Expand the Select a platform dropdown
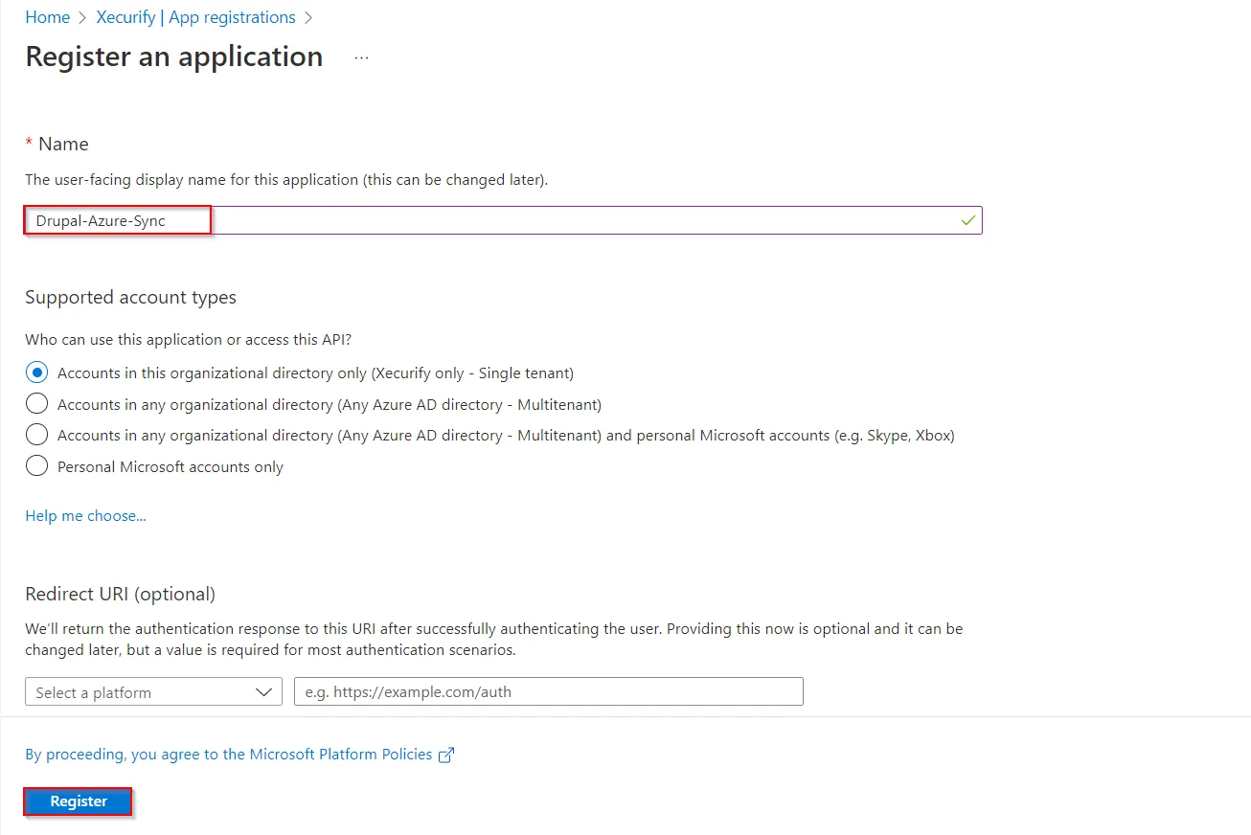 pos(154,692)
